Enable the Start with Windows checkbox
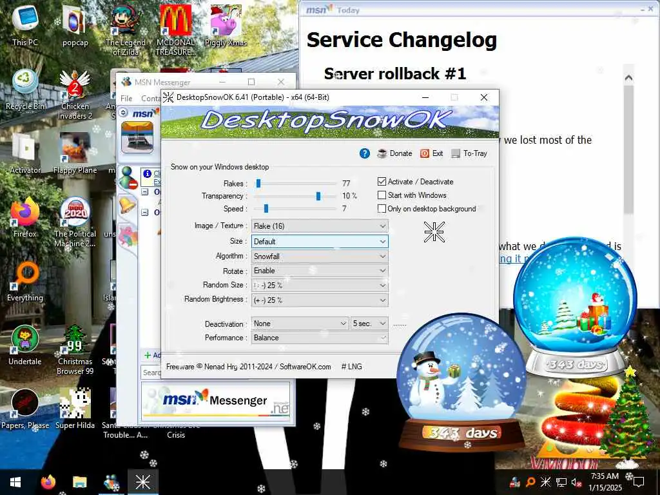The height and width of the screenshot is (495, 660). click(x=382, y=195)
